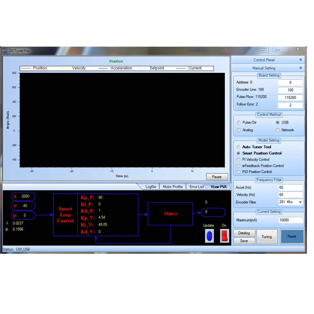Viewport: 314px width, 314px height.
Task: Click the Maximum(mA) current input field
Action: coord(290,220)
